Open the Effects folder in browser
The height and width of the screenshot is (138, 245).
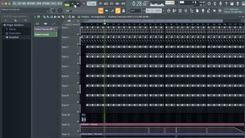[x=12, y=29]
